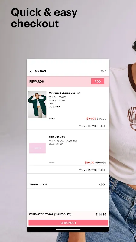Tap the estimated total $114.93 amount
The width and height of the screenshot is (136, 242).
(x=101, y=214)
